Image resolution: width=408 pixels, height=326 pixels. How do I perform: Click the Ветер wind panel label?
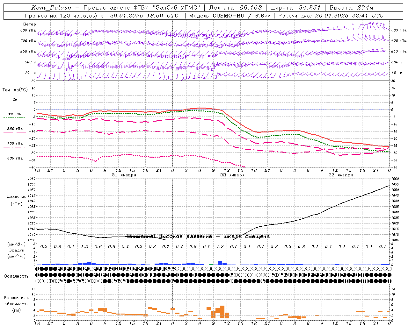point(30,24)
